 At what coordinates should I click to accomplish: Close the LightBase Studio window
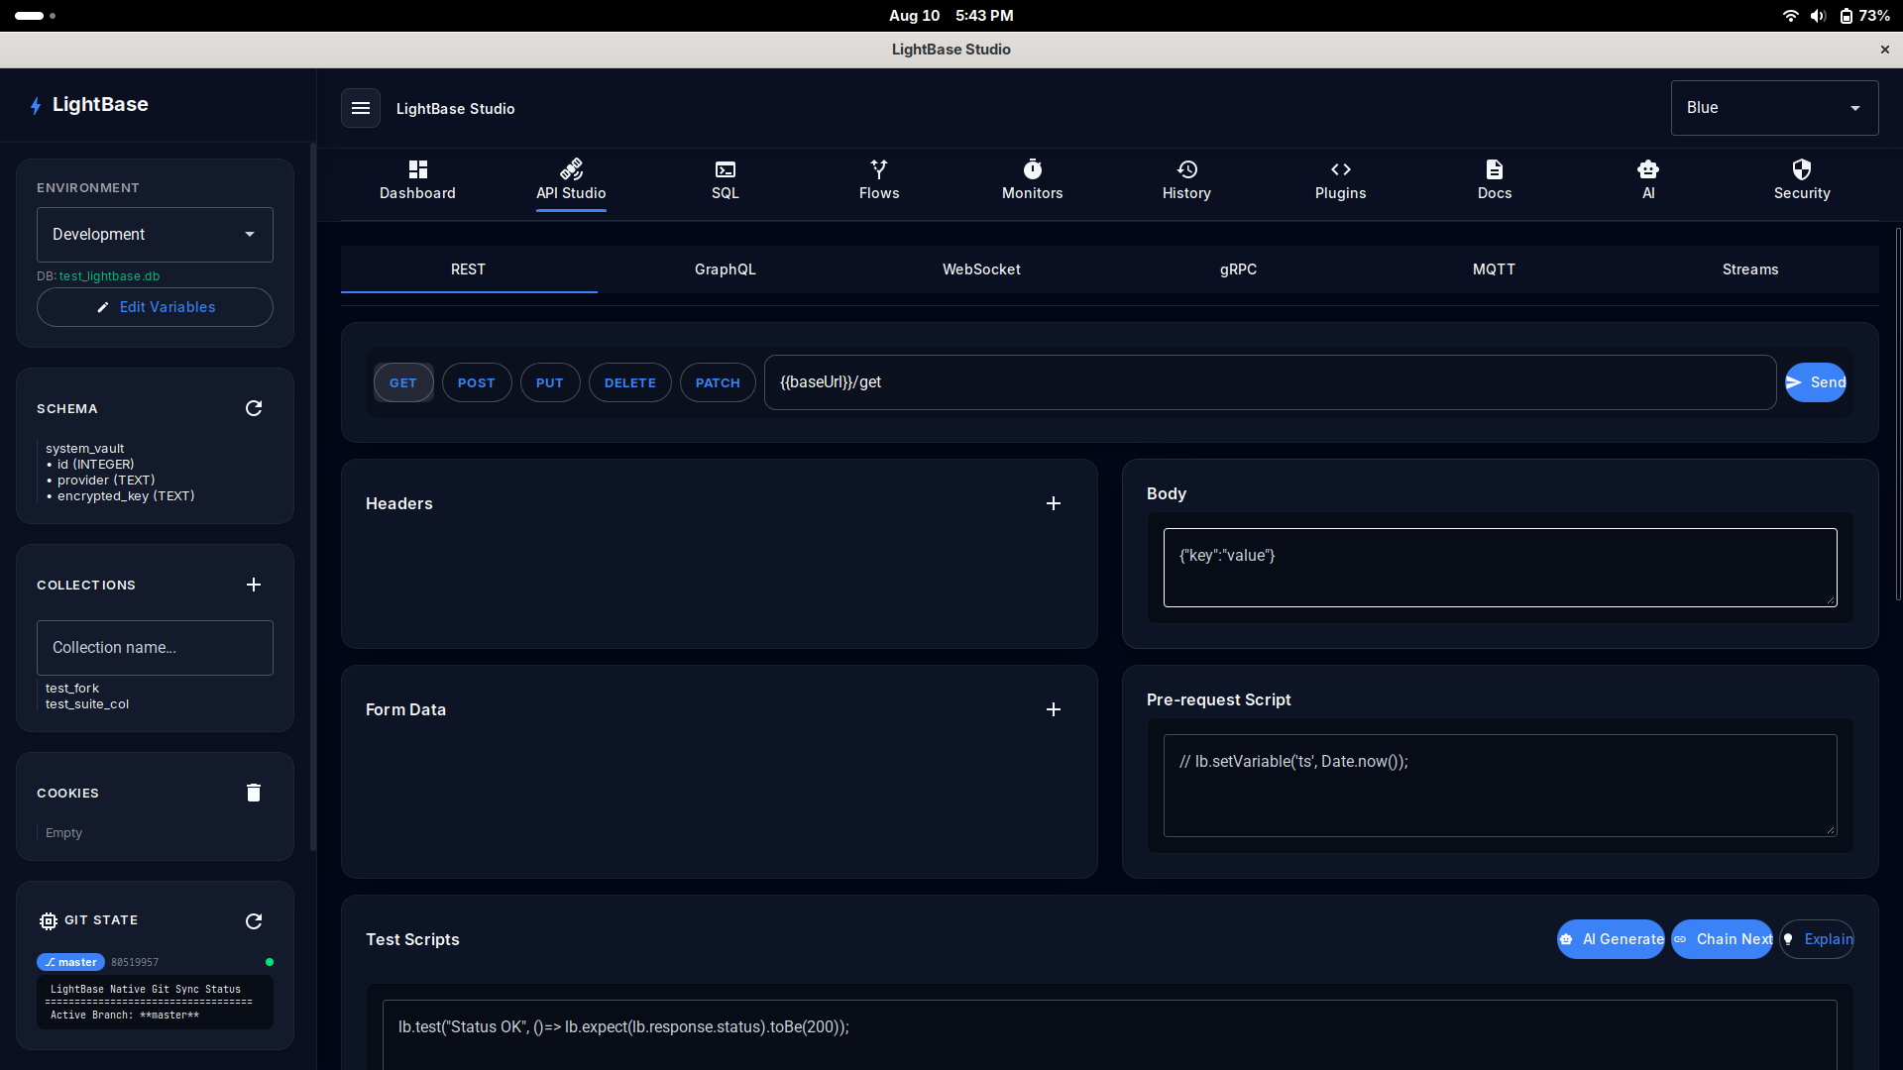click(1885, 50)
